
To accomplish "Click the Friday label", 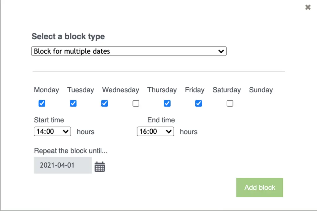I will 195,90.
